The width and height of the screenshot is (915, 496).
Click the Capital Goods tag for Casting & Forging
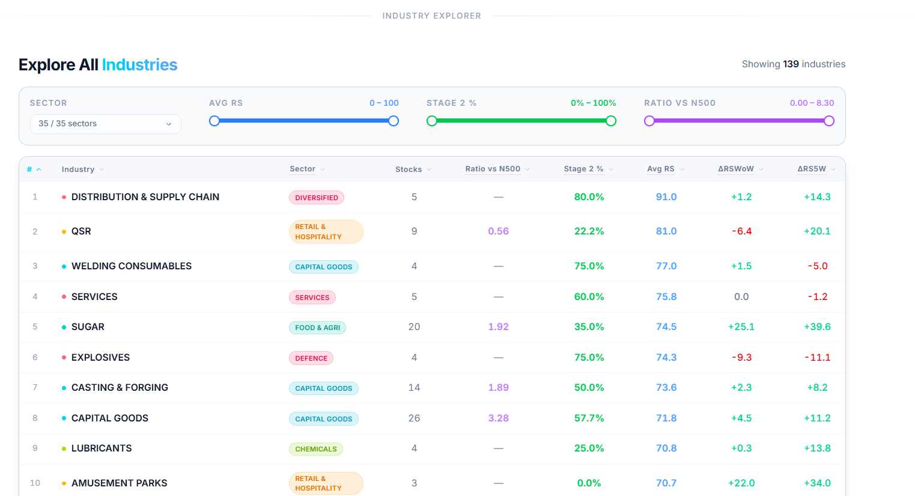(324, 388)
